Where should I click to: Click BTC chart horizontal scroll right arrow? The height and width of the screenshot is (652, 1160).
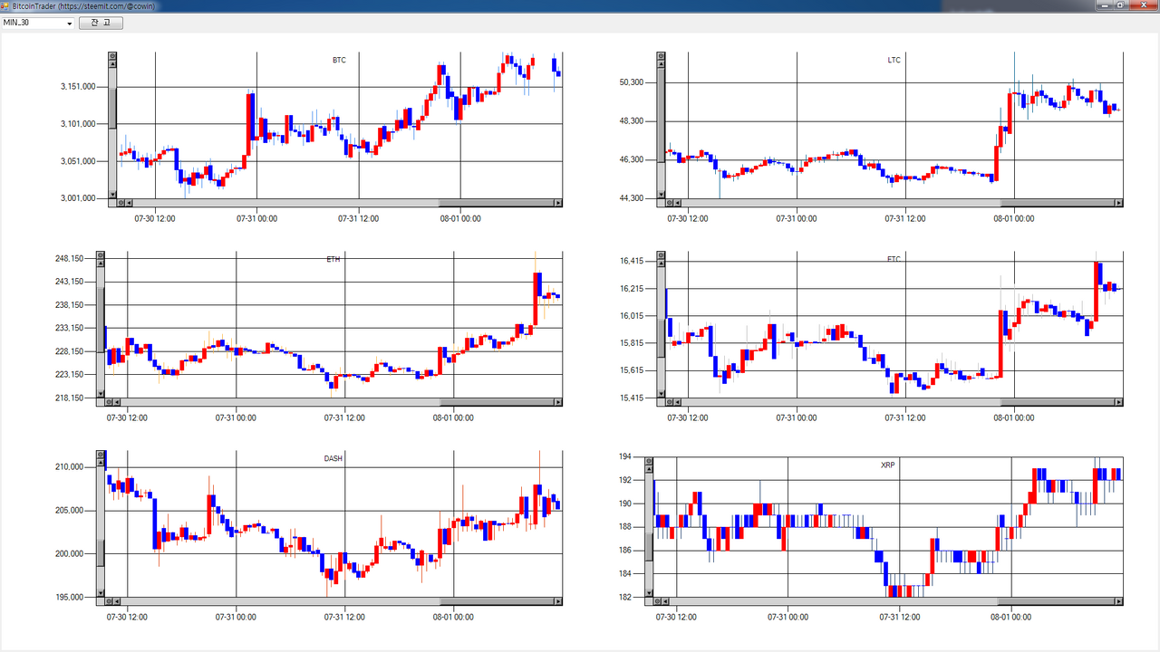[x=558, y=203]
